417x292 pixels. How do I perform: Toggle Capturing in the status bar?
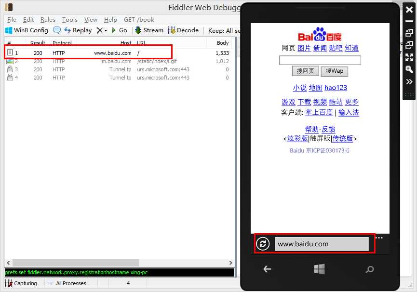(21, 283)
